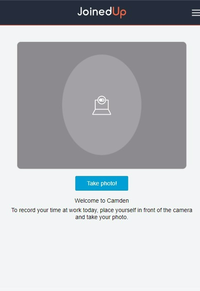This screenshot has width=200, height=291.
Task: Expand the navigation menu with three lines
Action: [196, 13]
